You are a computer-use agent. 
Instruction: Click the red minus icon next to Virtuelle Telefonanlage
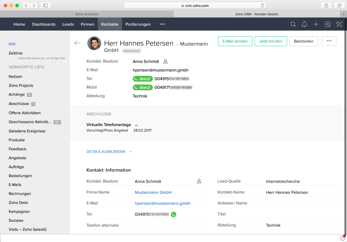(136, 125)
